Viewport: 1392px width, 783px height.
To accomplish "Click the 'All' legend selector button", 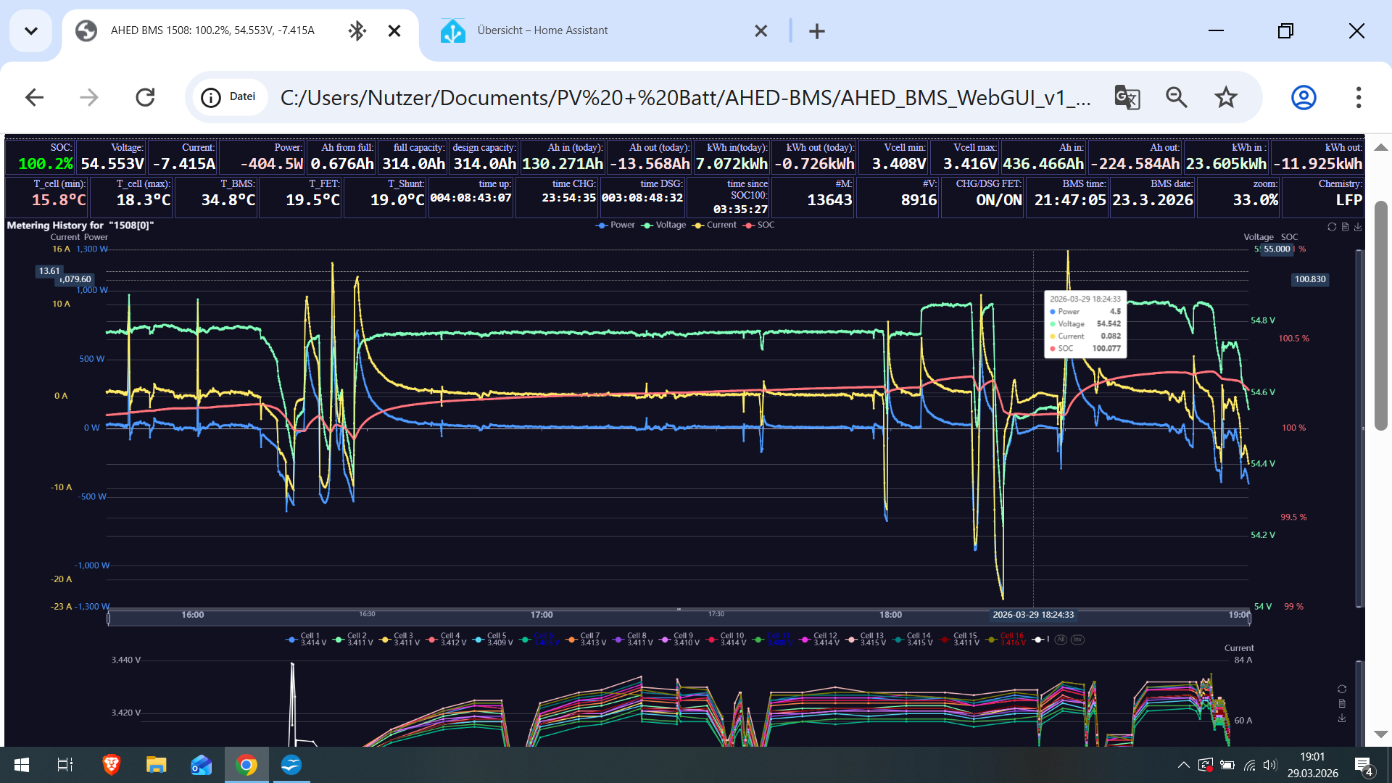I will [x=1061, y=639].
